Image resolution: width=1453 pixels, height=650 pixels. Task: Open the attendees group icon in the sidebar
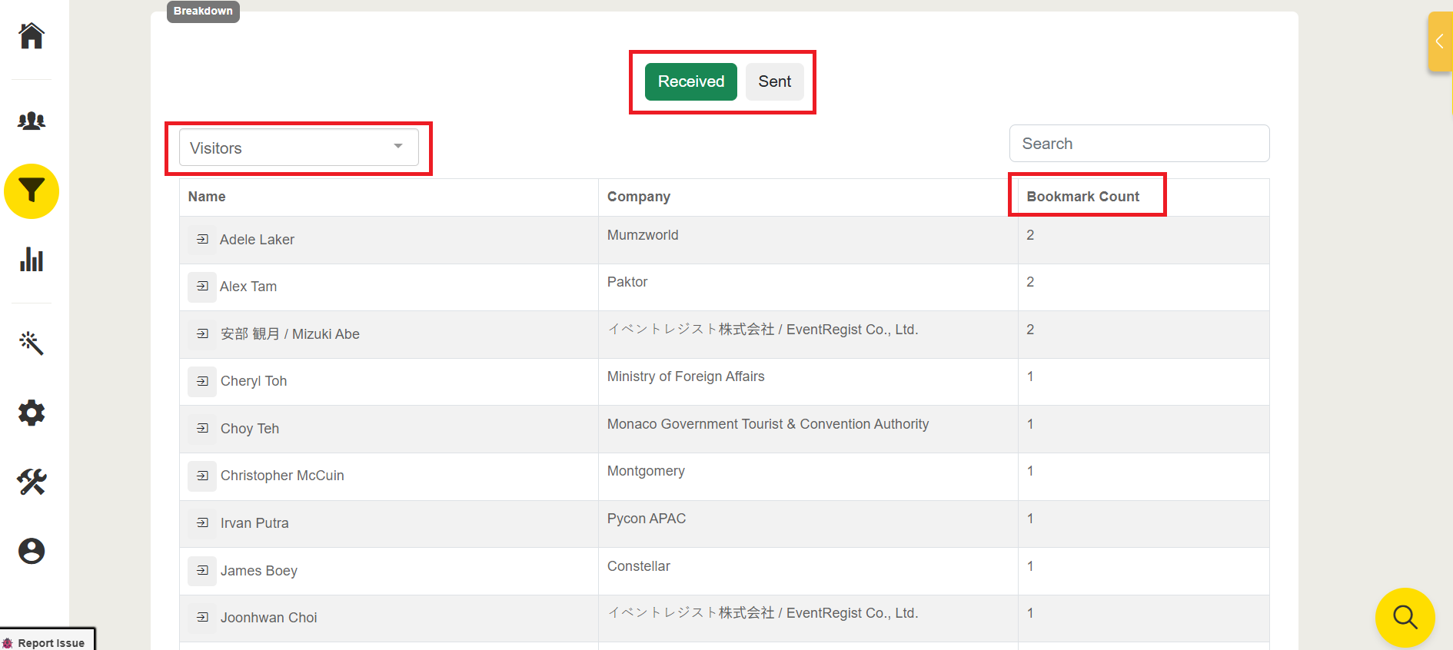click(32, 121)
